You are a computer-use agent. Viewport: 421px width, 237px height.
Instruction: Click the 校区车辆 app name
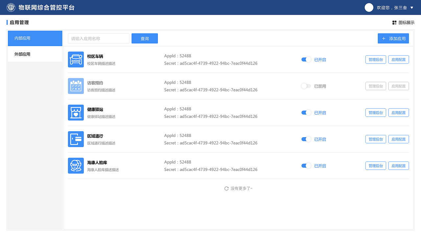(x=95, y=56)
